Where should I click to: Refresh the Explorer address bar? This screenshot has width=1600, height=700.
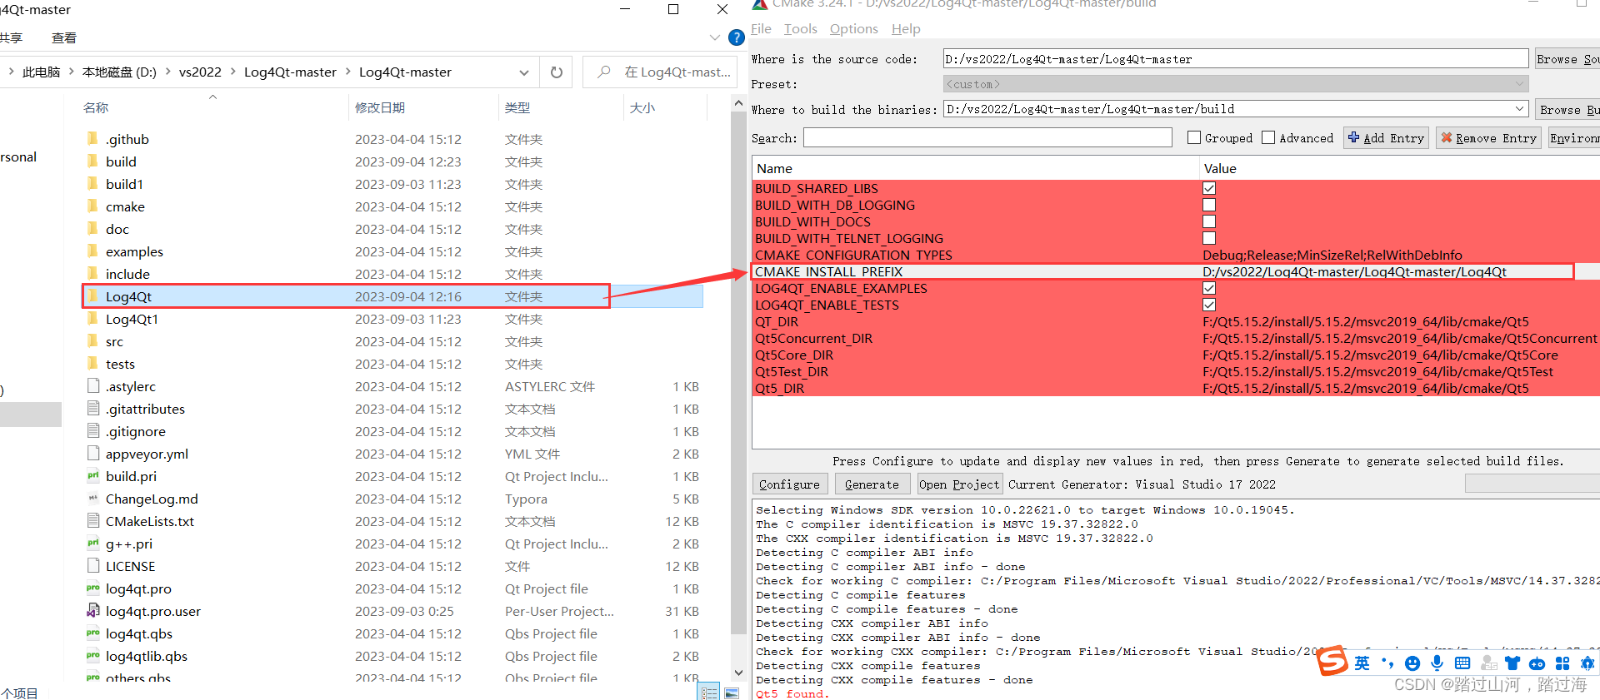click(x=557, y=72)
